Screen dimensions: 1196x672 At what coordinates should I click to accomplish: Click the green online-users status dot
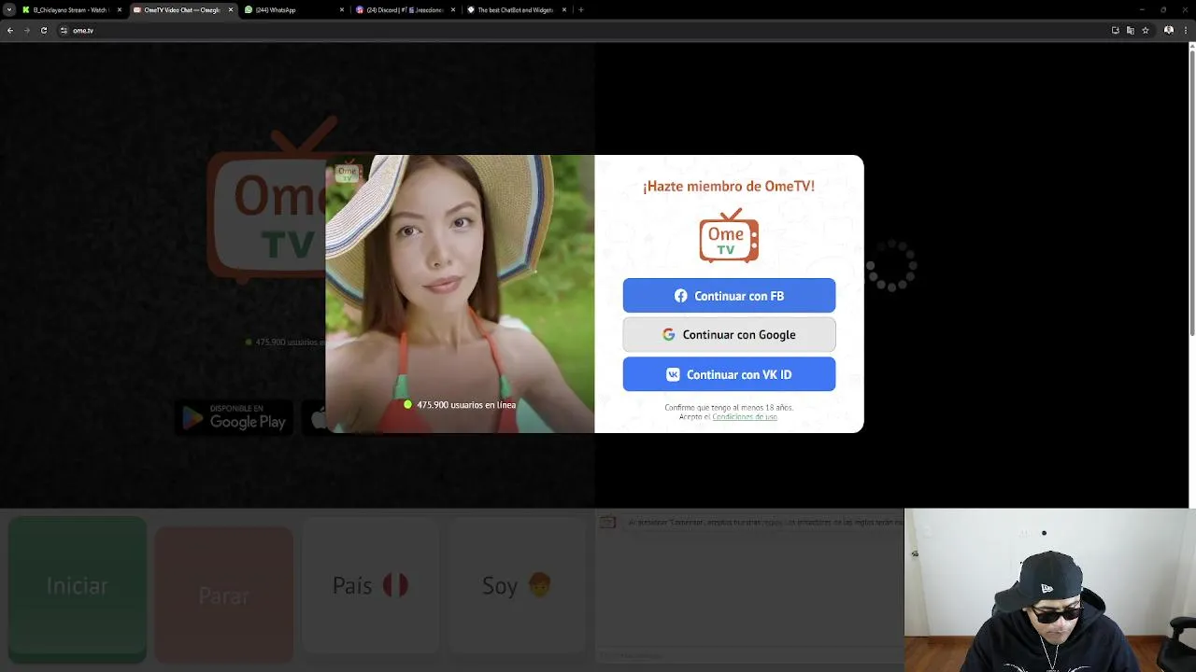pyautogui.click(x=407, y=405)
